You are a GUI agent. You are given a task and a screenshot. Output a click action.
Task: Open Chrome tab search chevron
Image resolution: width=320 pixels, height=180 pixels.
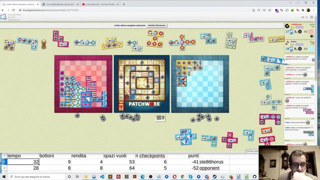(x=290, y=2)
